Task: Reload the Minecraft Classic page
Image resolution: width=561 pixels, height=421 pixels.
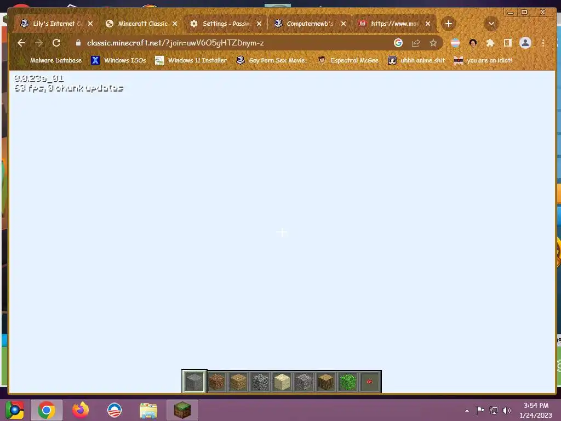Action: 56,43
